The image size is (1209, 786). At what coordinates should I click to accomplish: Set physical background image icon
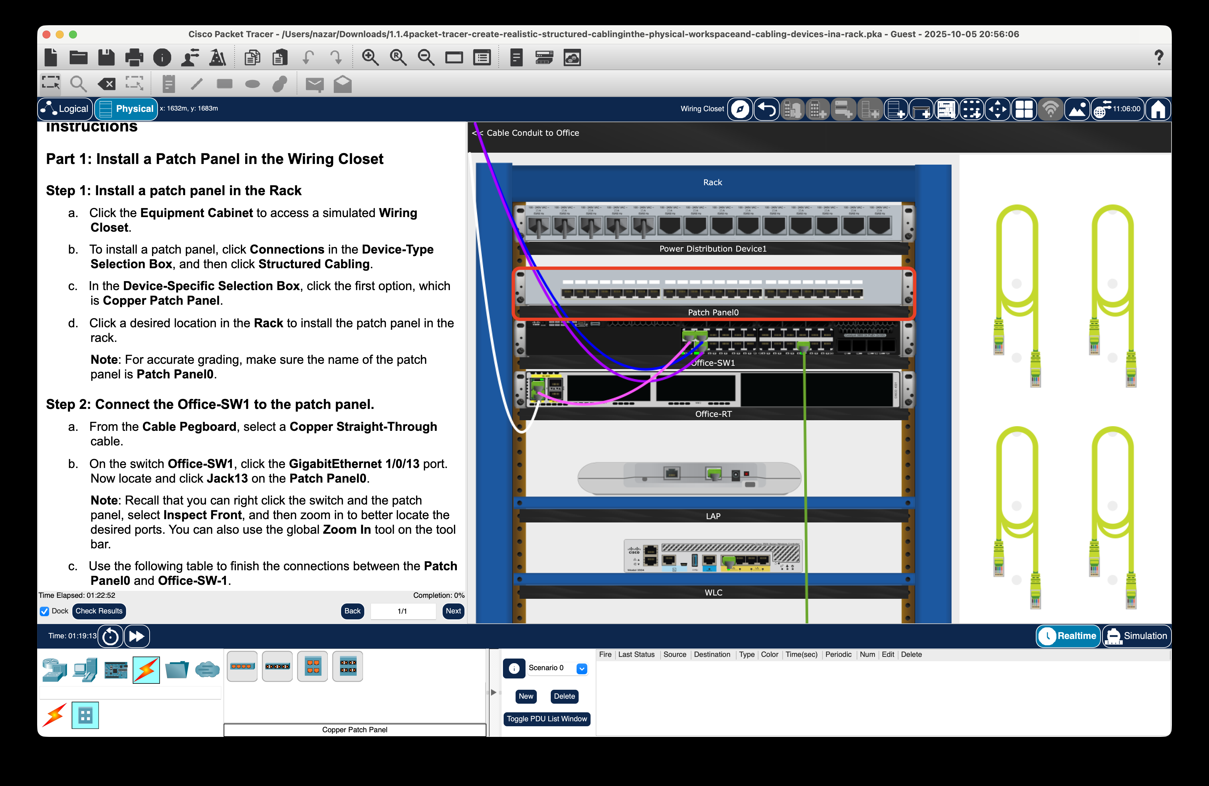(x=1076, y=109)
